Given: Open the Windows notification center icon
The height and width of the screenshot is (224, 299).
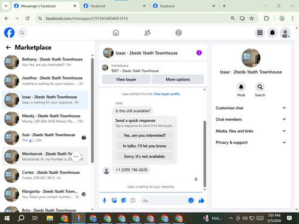Looking at the screenshot, I should 289,218.
